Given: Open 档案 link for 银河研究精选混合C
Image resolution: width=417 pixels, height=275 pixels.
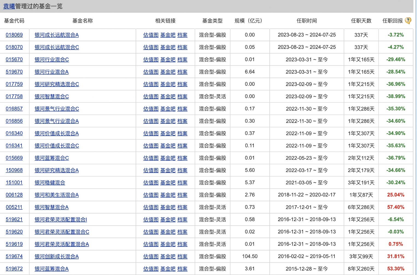Looking at the screenshot, I should coord(182,84).
